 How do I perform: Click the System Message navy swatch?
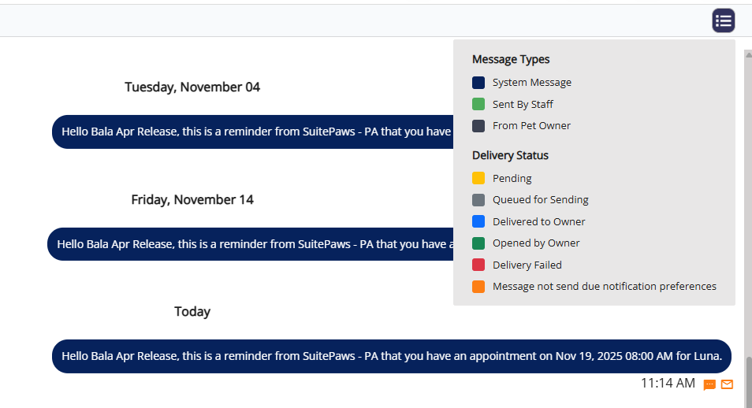coord(478,83)
